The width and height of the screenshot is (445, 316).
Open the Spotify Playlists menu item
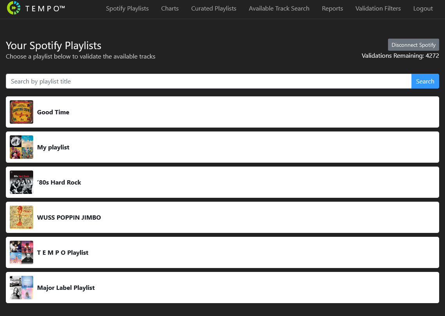(127, 8)
